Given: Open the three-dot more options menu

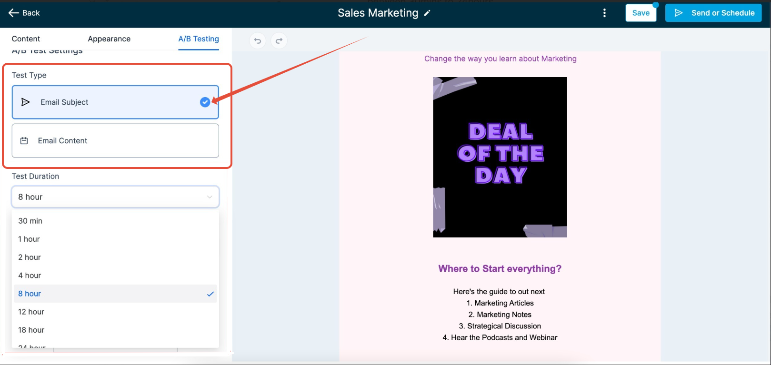Looking at the screenshot, I should pyautogui.click(x=604, y=13).
